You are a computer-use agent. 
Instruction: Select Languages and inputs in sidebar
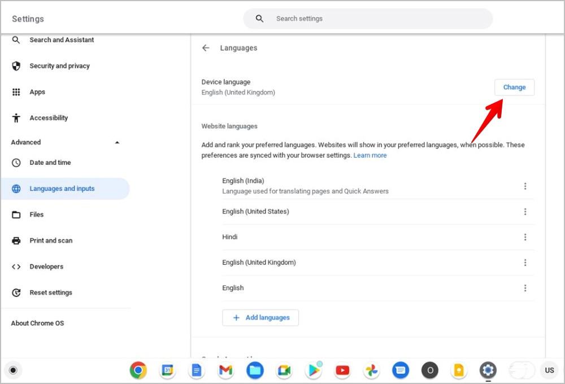pyautogui.click(x=65, y=189)
